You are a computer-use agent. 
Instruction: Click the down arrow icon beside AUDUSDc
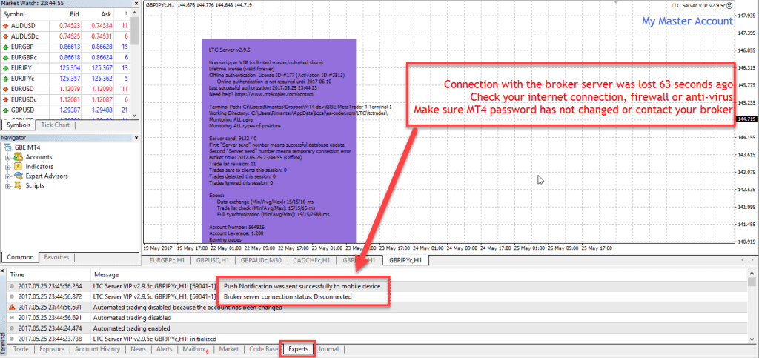(x=5, y=36)
